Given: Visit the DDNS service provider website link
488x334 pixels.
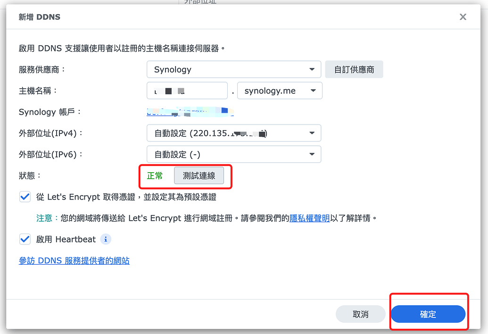Looking at the screenshot, I should pos(74,260).
